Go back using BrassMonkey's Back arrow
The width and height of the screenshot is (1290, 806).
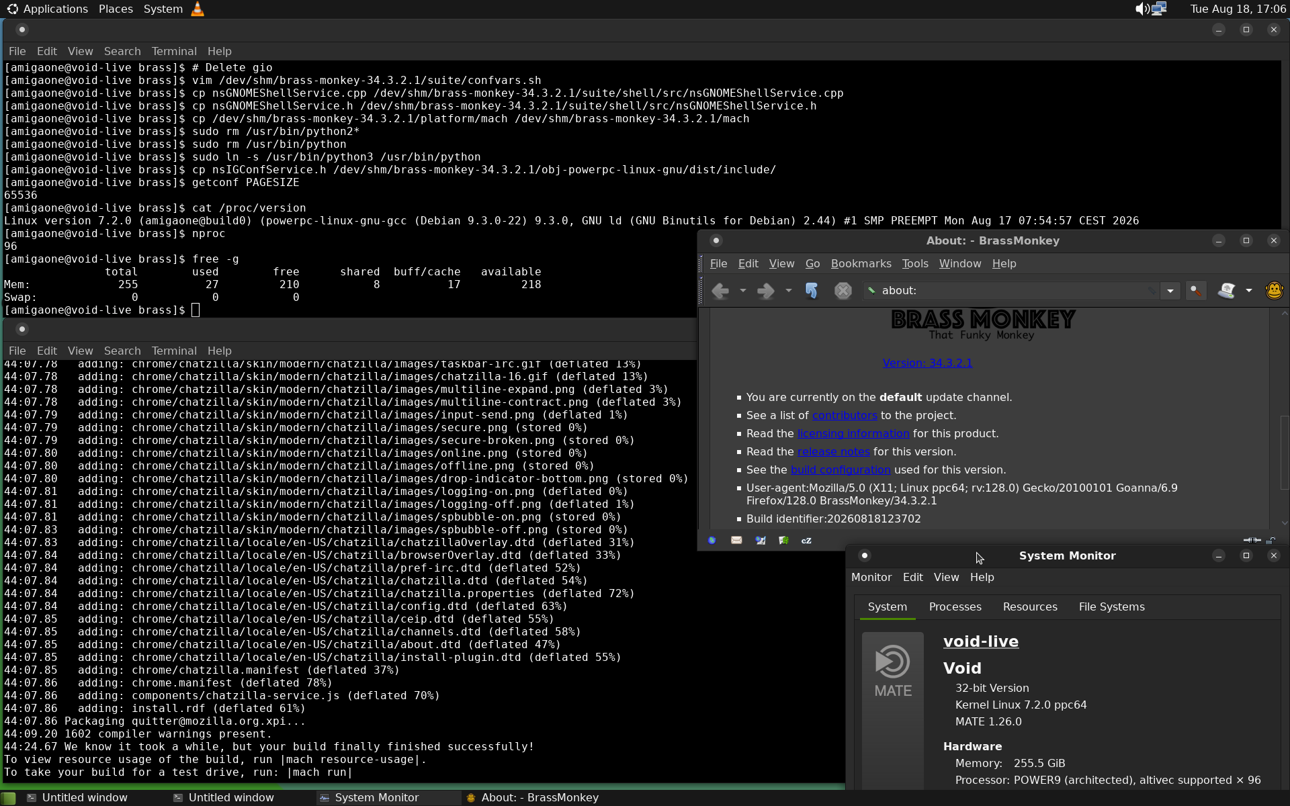coord(720,291)
